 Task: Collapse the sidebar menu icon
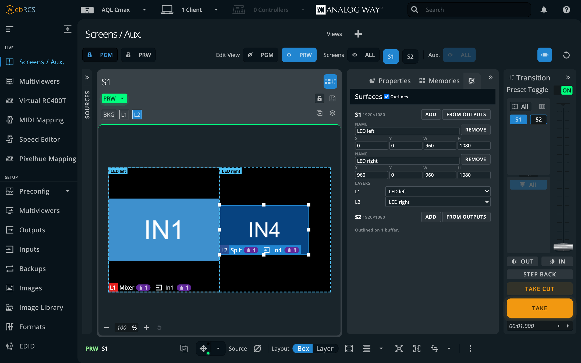coord(10,29)
